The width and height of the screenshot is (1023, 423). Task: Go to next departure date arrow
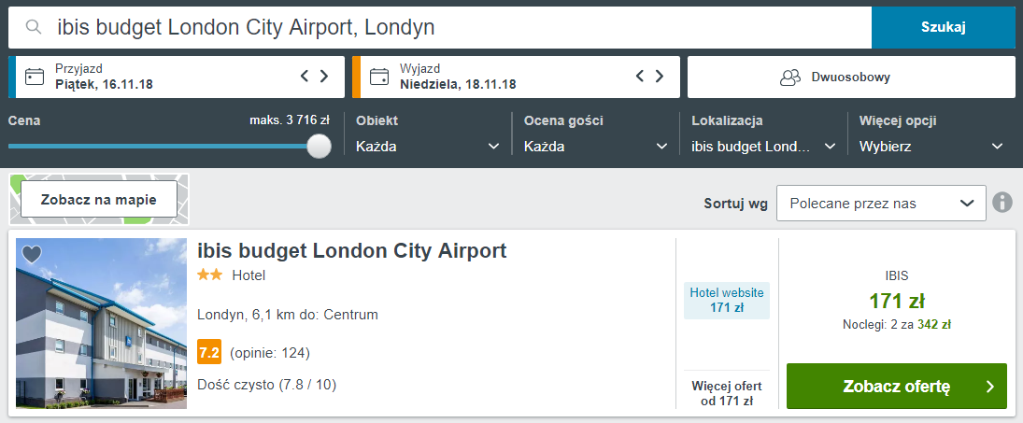click(660, 77)
